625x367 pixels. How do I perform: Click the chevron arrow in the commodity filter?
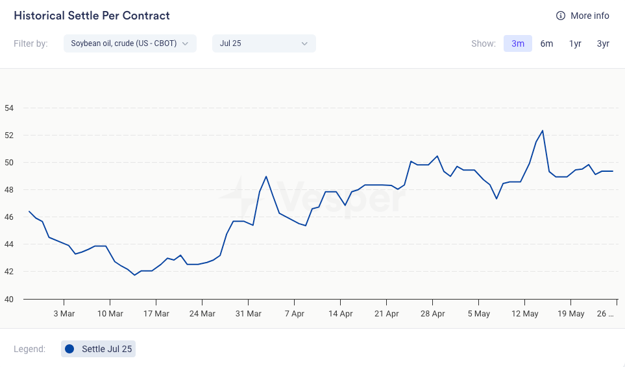(x=185, y=43)
